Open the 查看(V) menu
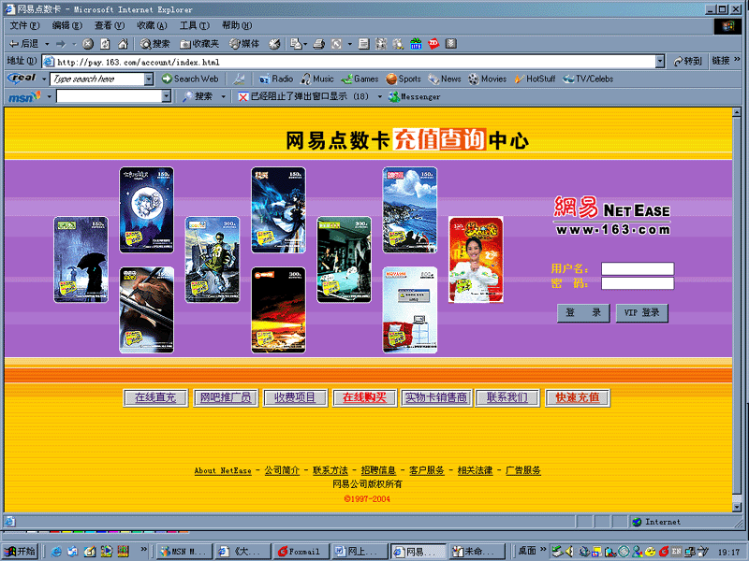Image resolution: width=749 pixels, height=561 pixels. tap(110, 25)
